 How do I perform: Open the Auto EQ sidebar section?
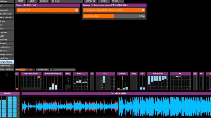[7, 21]
